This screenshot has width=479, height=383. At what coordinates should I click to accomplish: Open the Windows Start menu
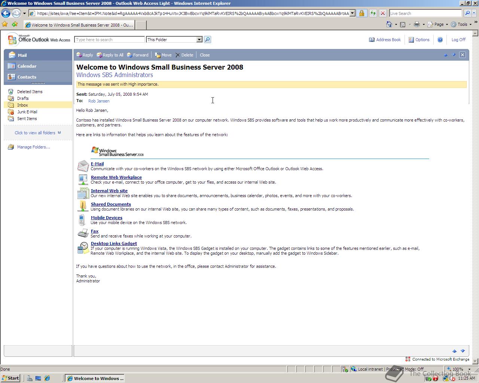tap(10, 378)
